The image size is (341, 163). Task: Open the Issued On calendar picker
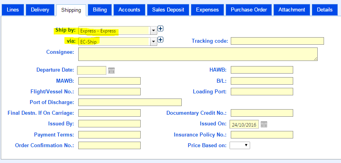coord(264,125)
